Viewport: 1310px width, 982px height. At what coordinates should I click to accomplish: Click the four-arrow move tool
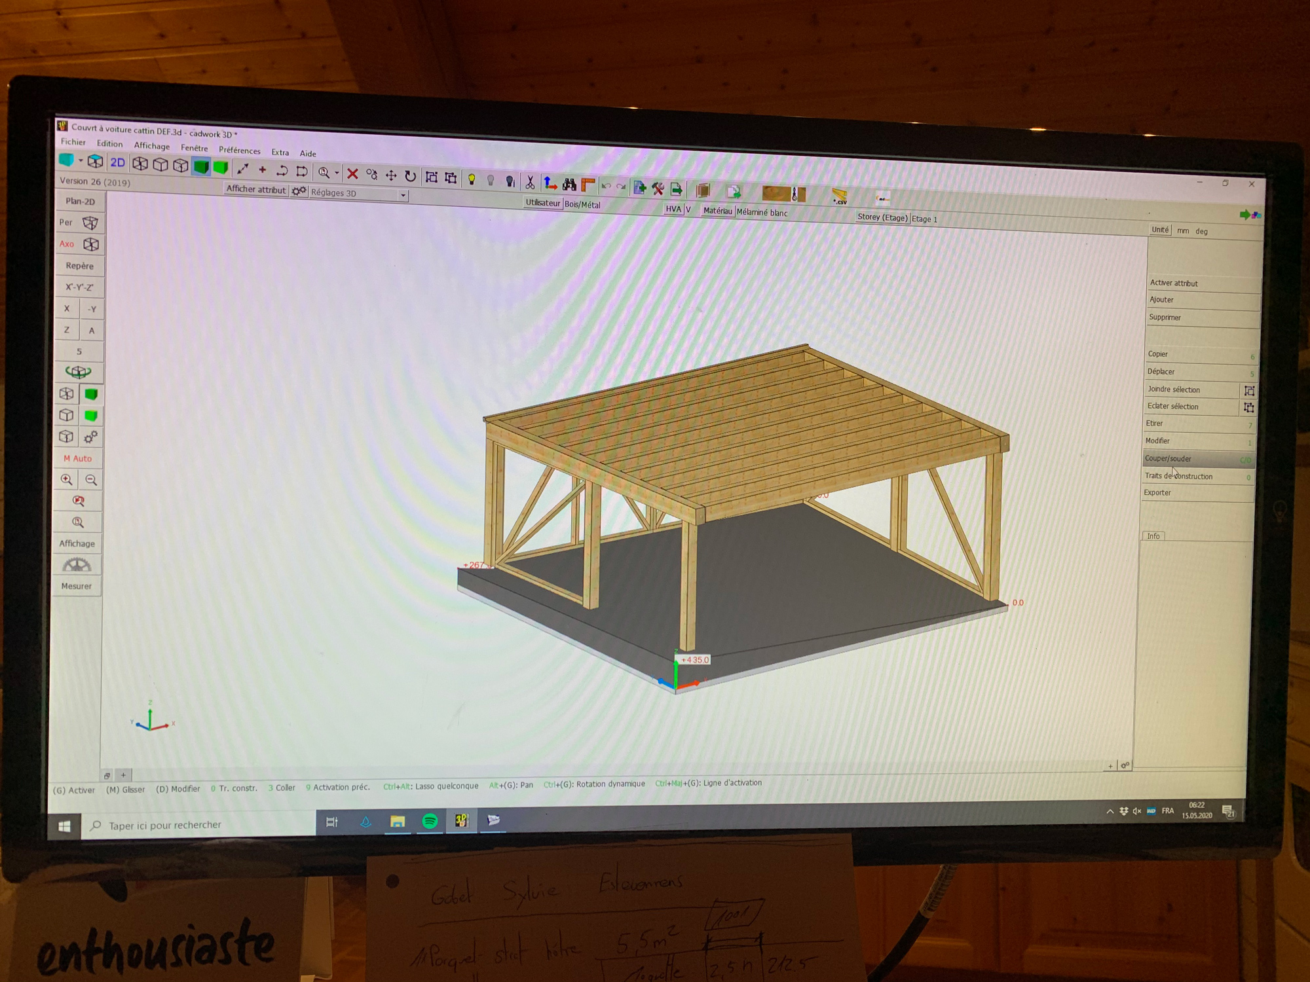click(391, 175)
